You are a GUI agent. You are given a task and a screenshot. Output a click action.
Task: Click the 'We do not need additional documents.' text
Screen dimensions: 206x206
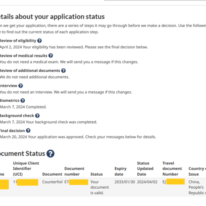[35, 77]
